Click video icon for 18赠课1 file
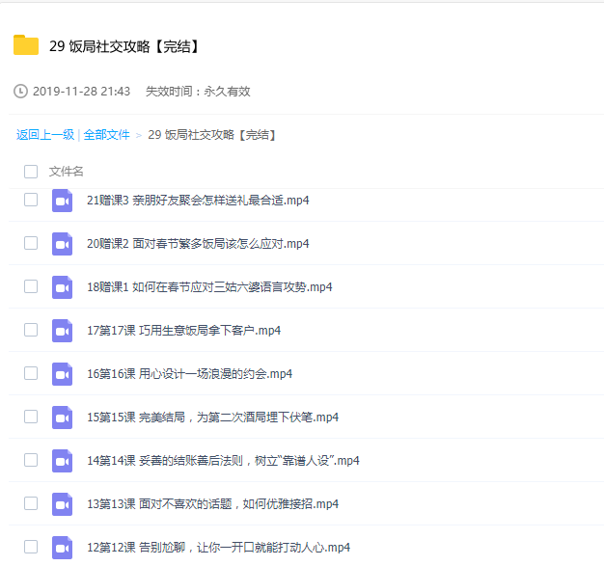Viewport: 604px width, 566px height. pyautogui.click(x=62, y=287)
